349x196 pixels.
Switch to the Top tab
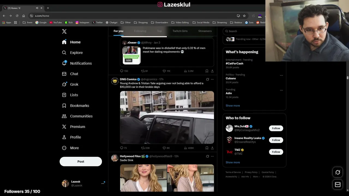(x=160, y=31)
